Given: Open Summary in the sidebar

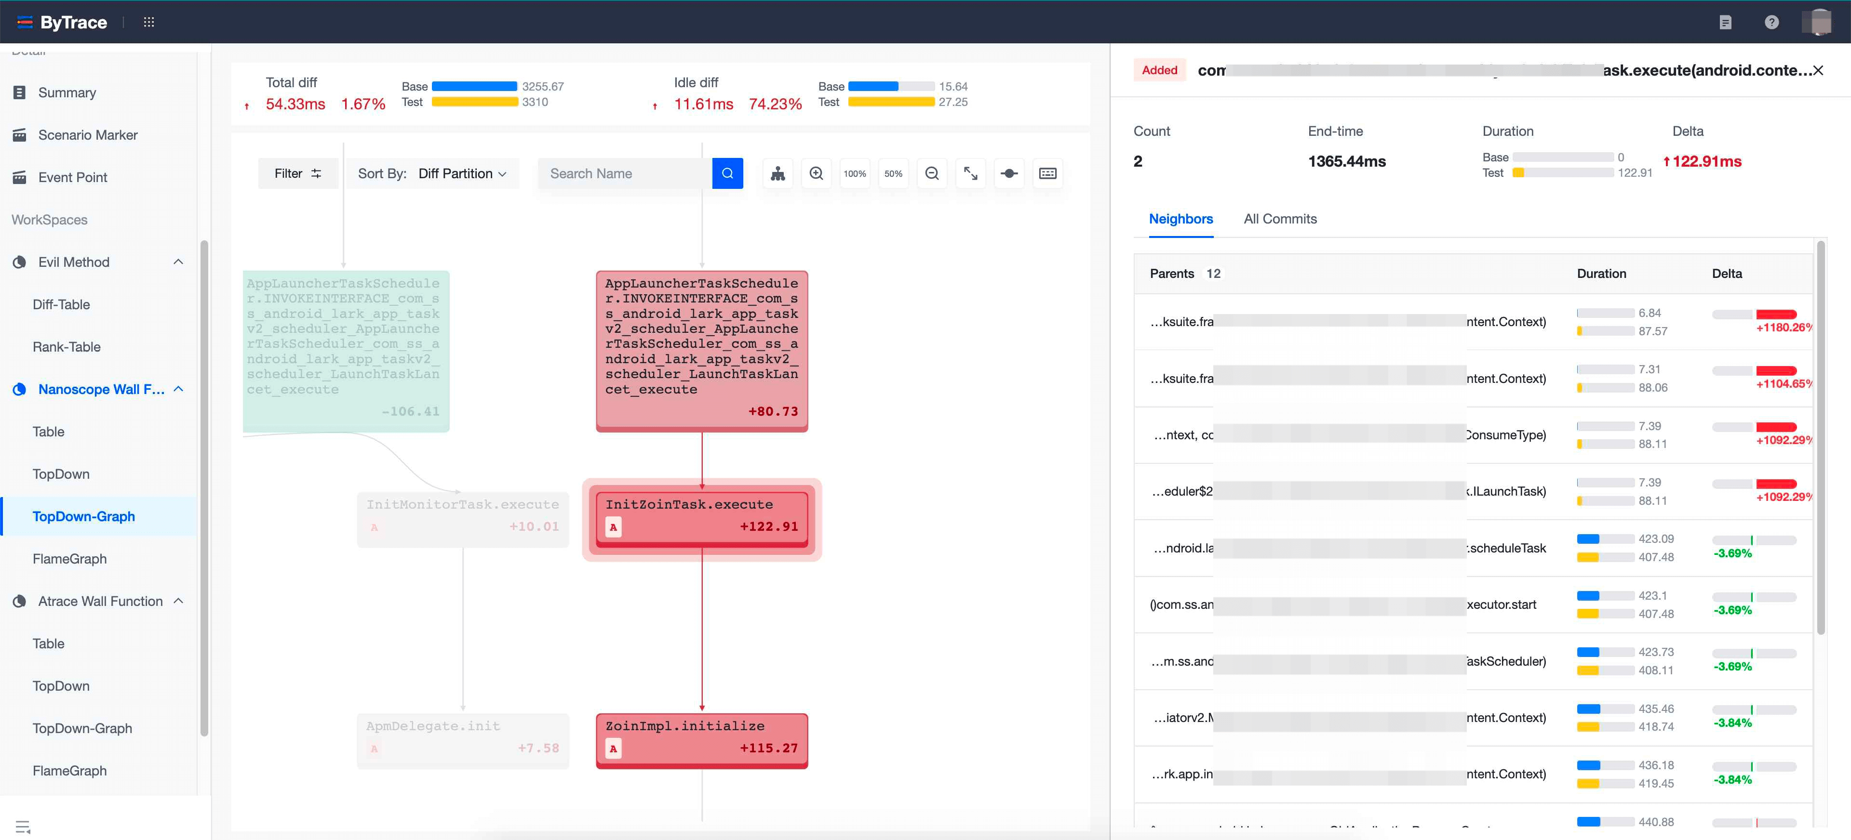Looking at the screenshot, I should click(x=67, y=92).
